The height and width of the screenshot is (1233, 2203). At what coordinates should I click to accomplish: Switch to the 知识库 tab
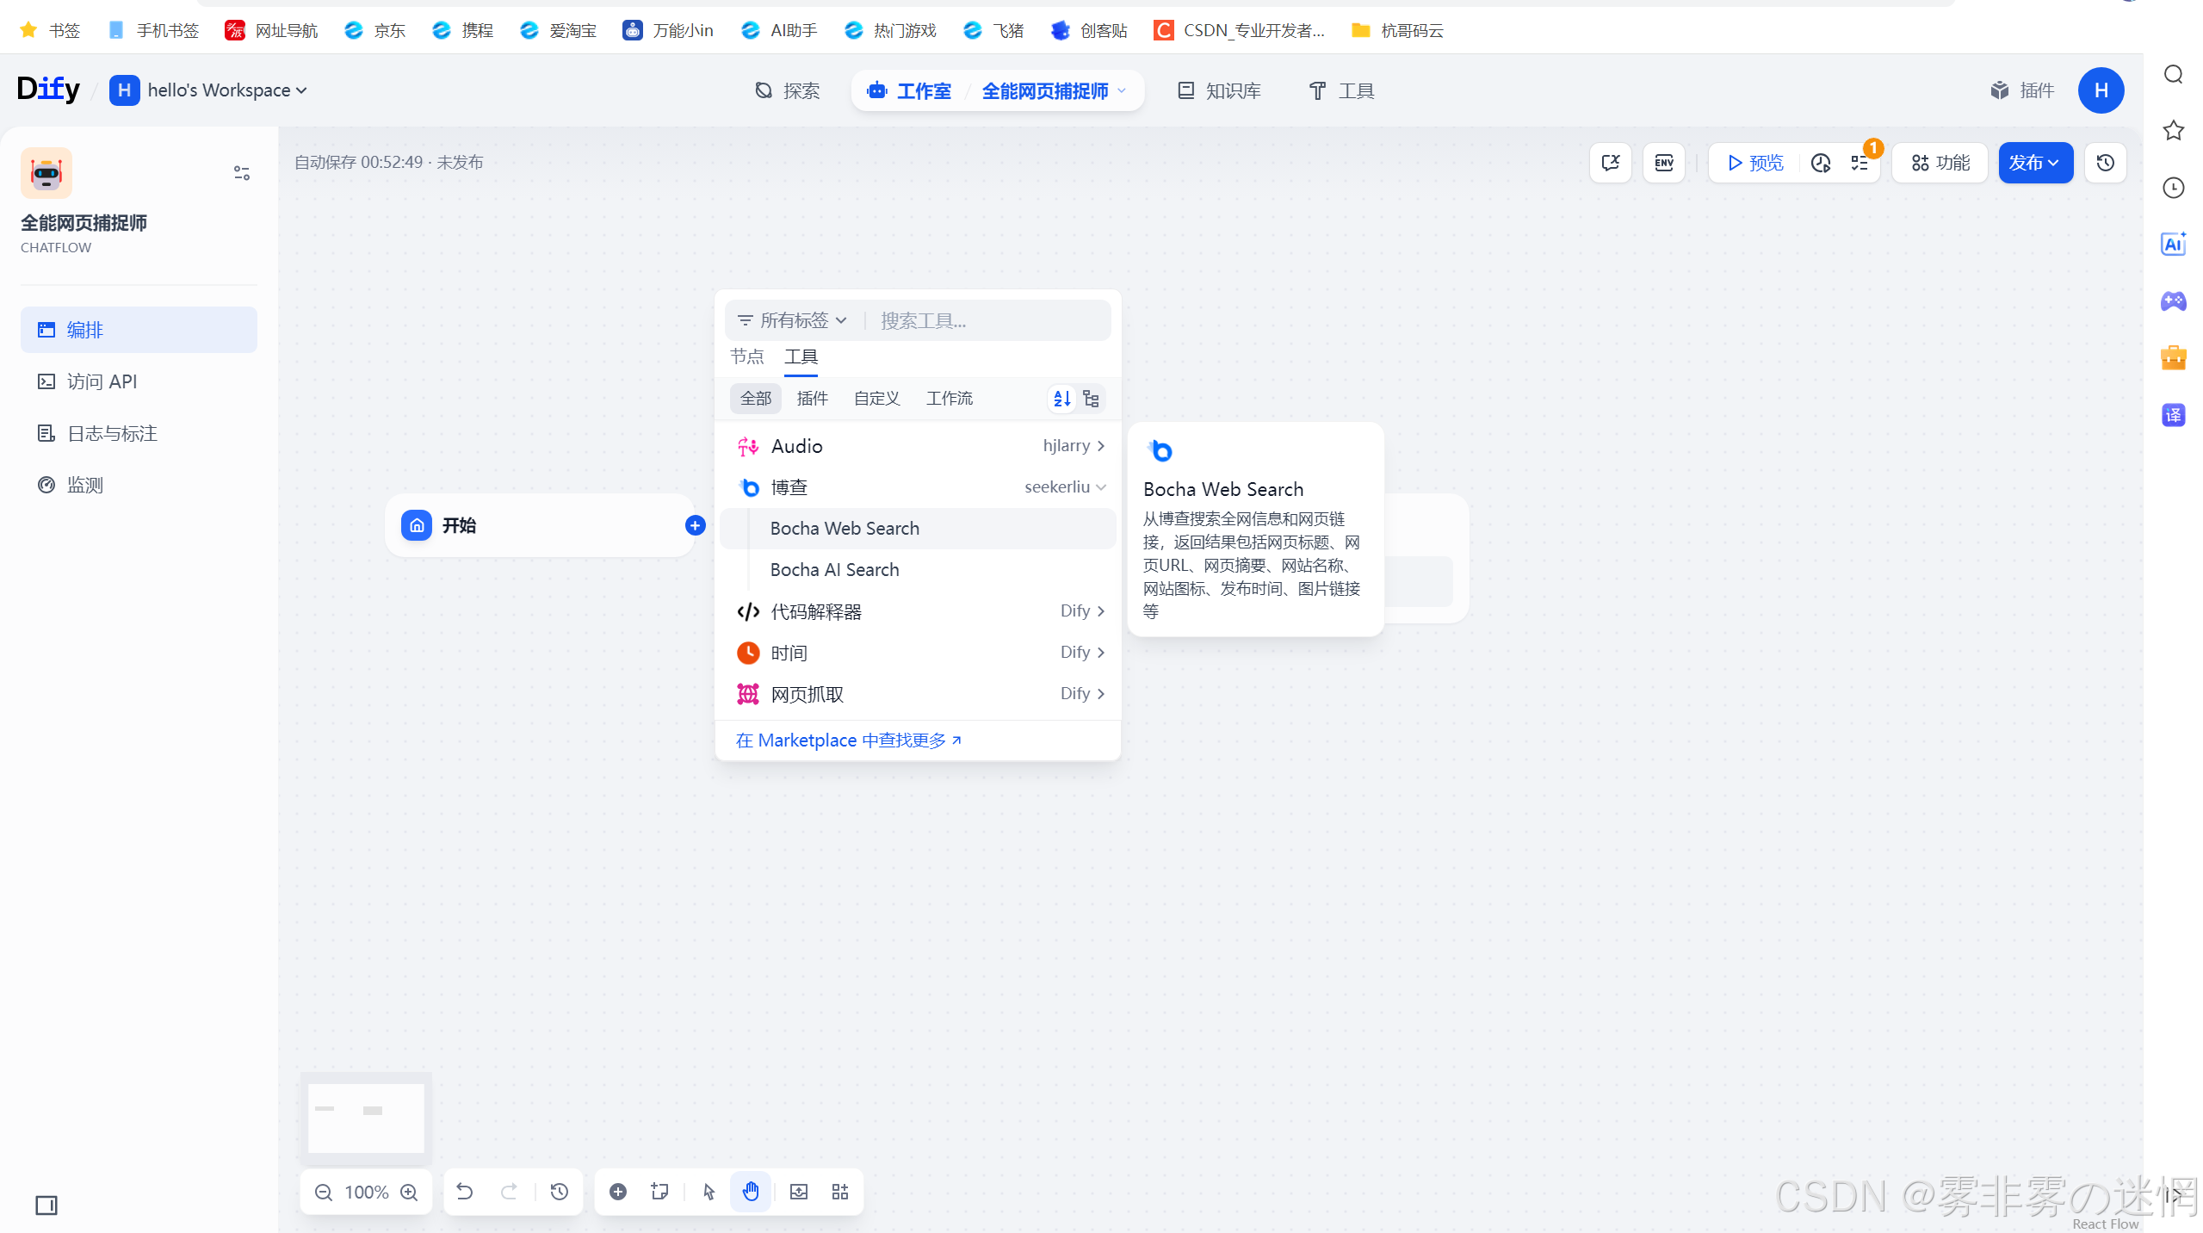(x=1219, y=90)
